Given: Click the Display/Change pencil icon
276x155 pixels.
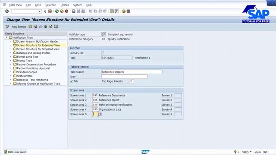Looking at the screenshot, I should point(7,27).
